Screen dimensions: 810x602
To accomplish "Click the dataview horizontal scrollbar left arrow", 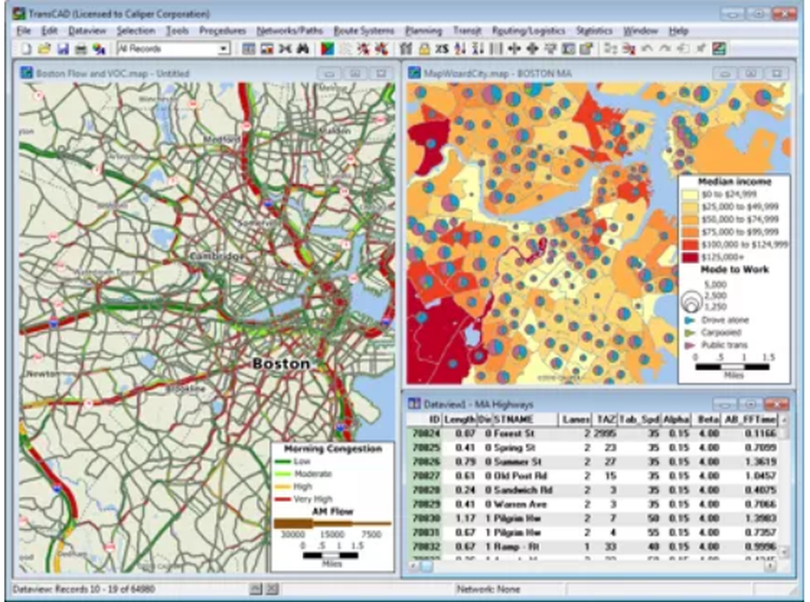I will [x=413, y=566].
